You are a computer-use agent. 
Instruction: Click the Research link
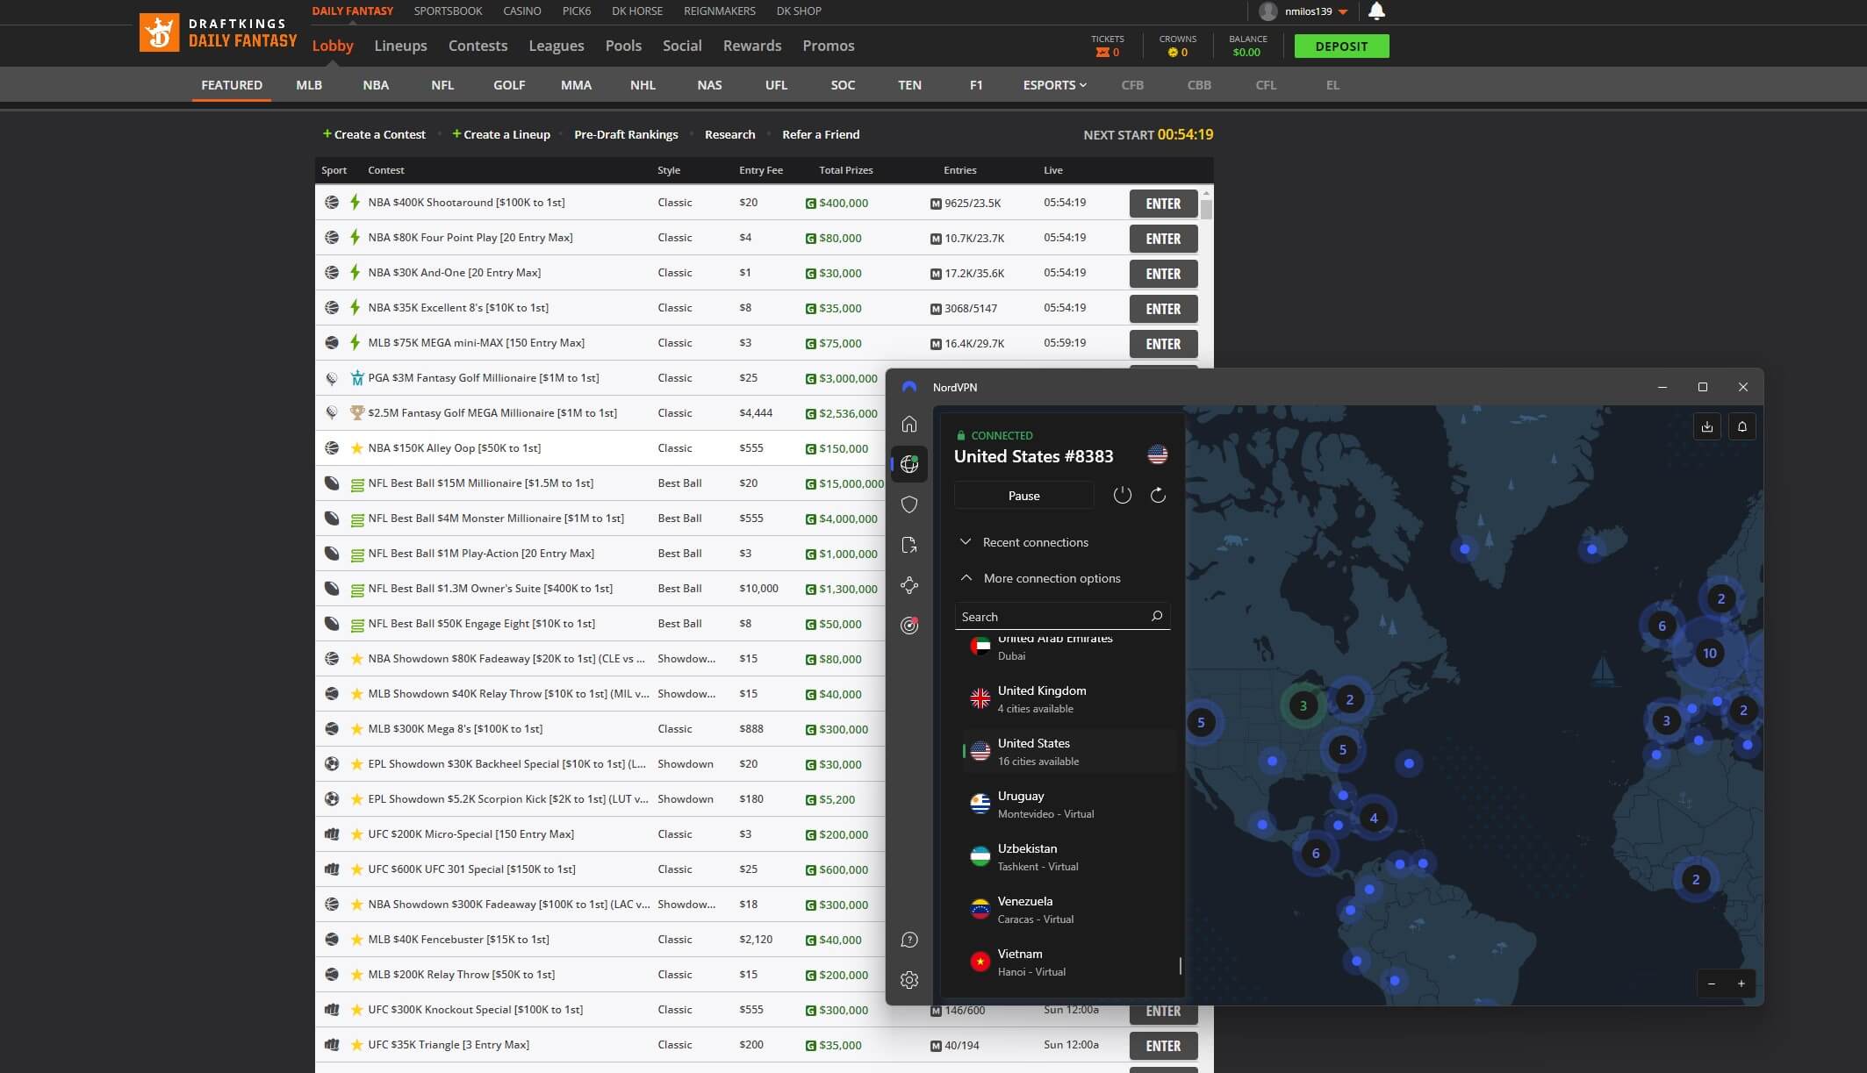[729, 134]
